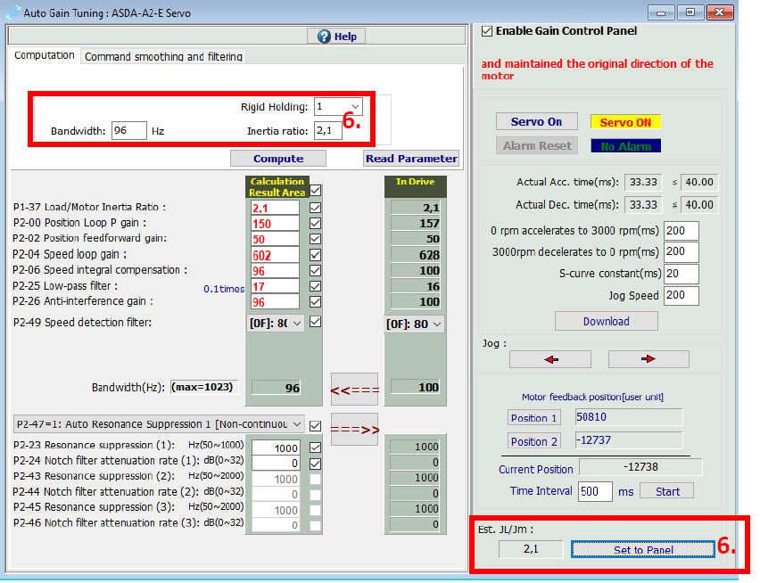Select the Computation tab
This screenshot has width=760, height=583.
pyautogui.click(x=45, y=55)
